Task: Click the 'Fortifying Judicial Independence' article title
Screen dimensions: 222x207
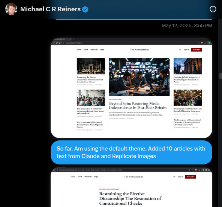Action: coord(187,79)
